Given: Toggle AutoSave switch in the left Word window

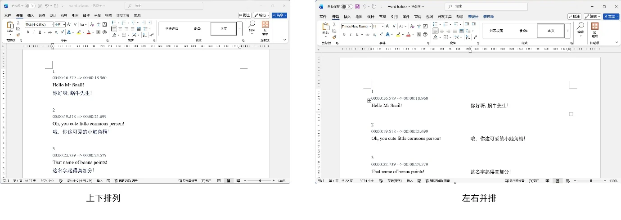Looking at the screenshot, I should [30, 6].
